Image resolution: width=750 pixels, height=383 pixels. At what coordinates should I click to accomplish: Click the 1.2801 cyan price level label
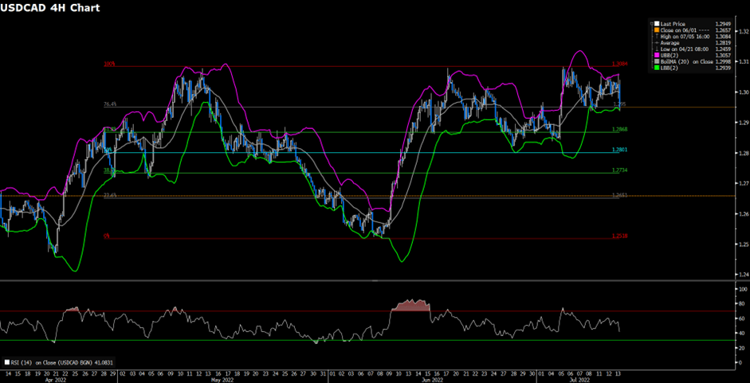618,150
